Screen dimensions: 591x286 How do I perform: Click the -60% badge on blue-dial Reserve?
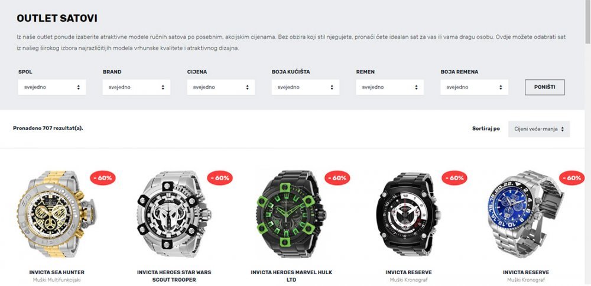click(571, 178)
